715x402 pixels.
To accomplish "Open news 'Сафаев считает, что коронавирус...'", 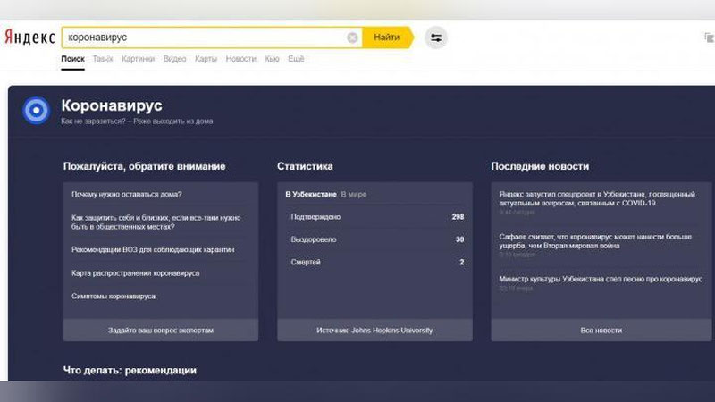I will (x=595, y=241).
